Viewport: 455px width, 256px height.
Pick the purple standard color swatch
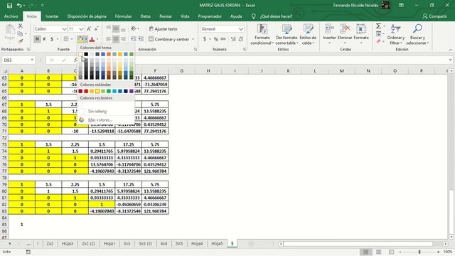pos(131,91)
